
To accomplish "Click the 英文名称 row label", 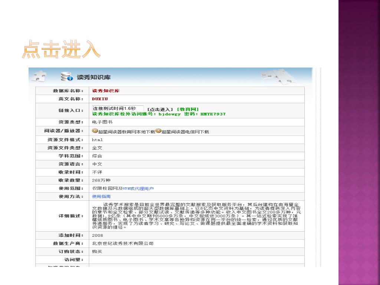I will [x=71, y=99].
